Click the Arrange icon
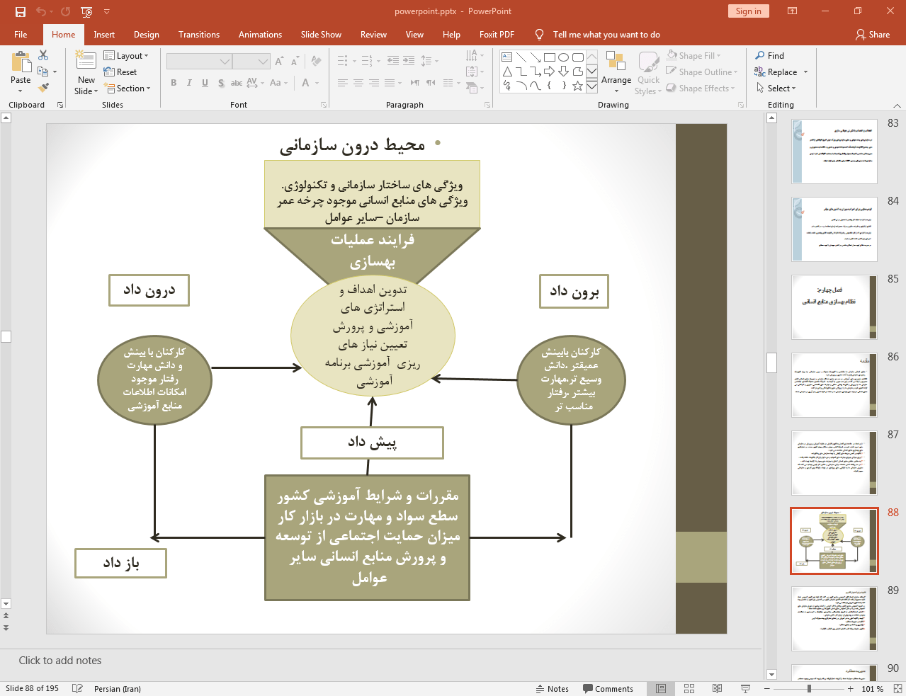This screenshot has height=696, width=906. 616,61
